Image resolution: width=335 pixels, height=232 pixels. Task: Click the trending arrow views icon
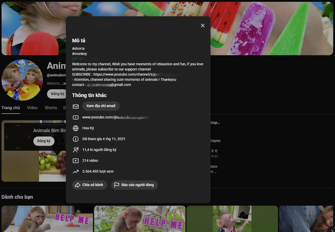[x=76, y=172]
